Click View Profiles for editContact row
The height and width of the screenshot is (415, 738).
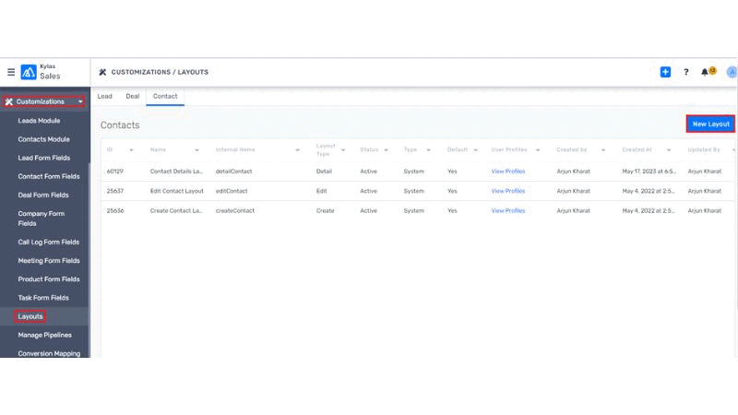click(508, 191)
